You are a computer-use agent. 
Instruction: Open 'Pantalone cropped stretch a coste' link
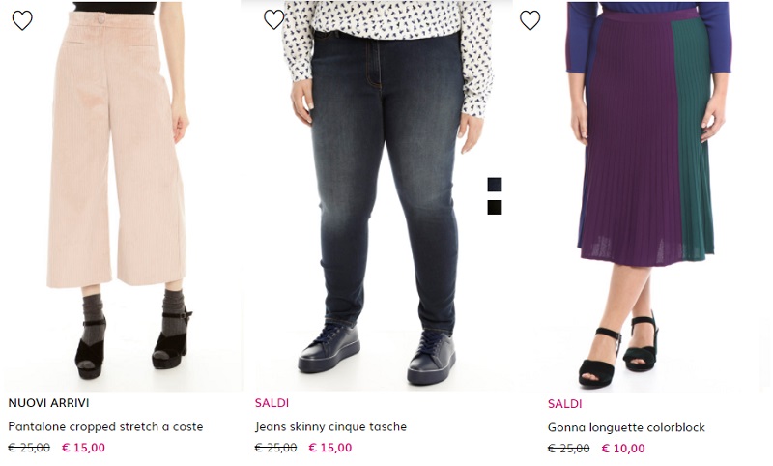(105, 426)
